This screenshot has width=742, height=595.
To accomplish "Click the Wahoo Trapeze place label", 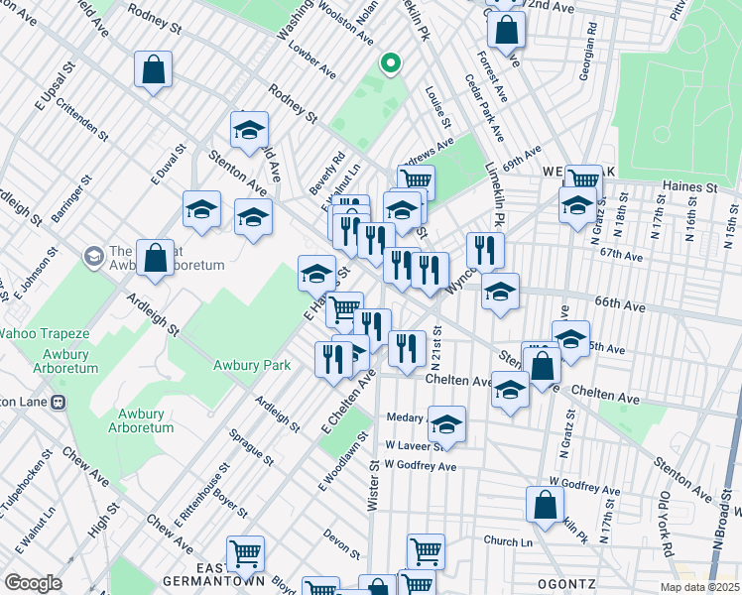I will click(x=44, y=333).
